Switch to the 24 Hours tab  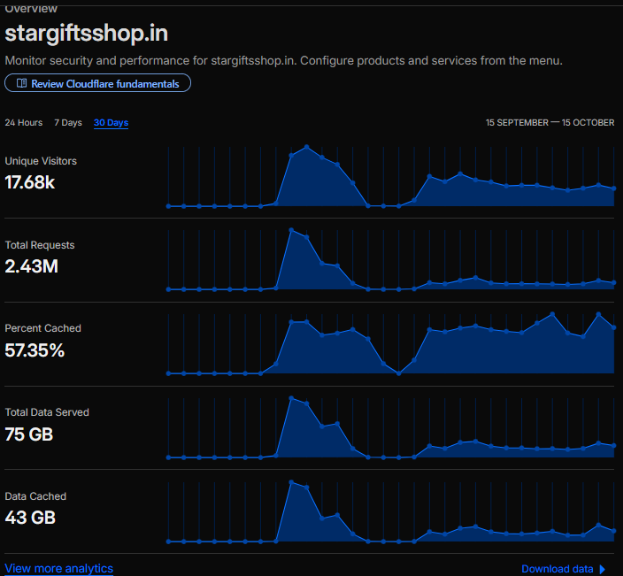click(x=23, y=122)
